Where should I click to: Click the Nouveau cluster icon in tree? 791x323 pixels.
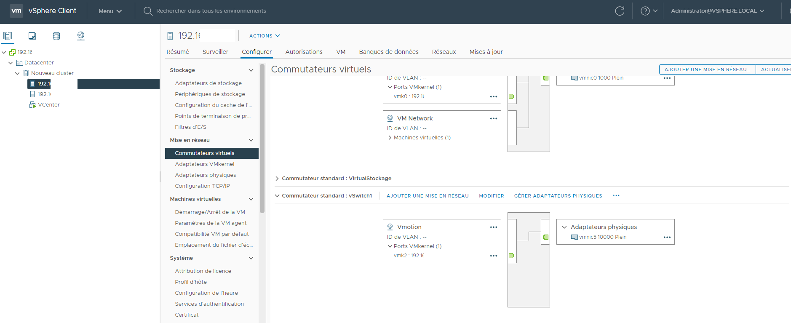pos(26,73)
